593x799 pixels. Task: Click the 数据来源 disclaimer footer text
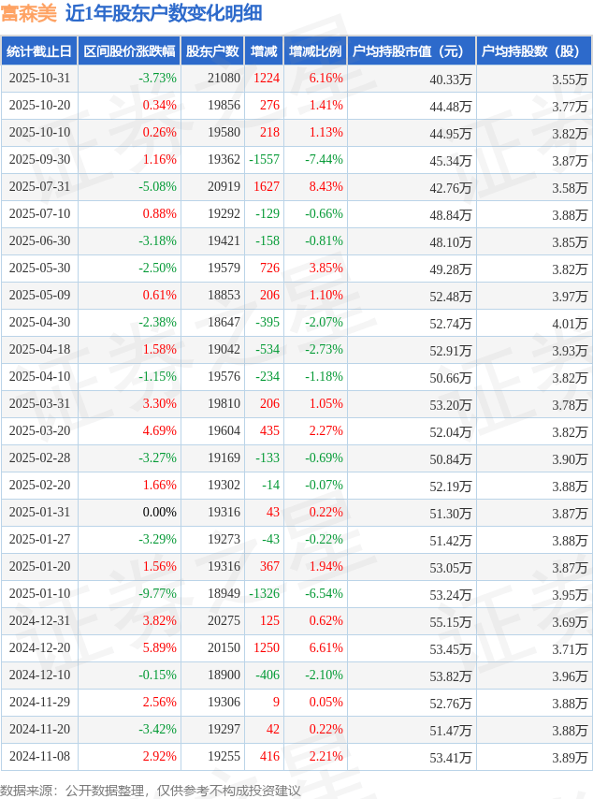coord(151,791)
